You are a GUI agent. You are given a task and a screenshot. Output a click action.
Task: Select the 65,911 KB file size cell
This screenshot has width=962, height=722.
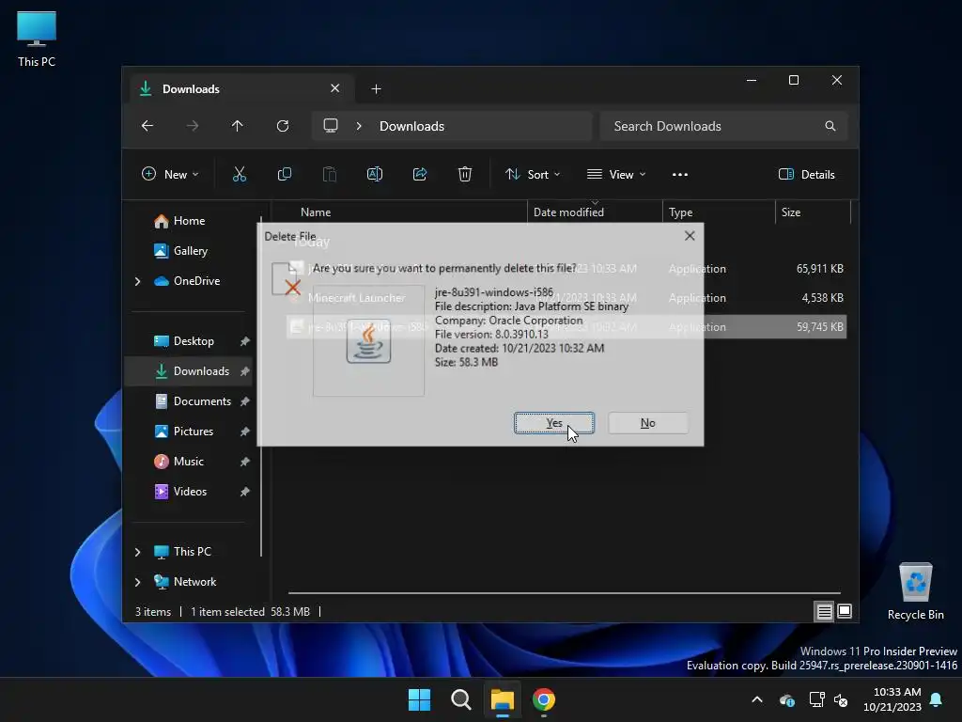(x=819, y=268)
